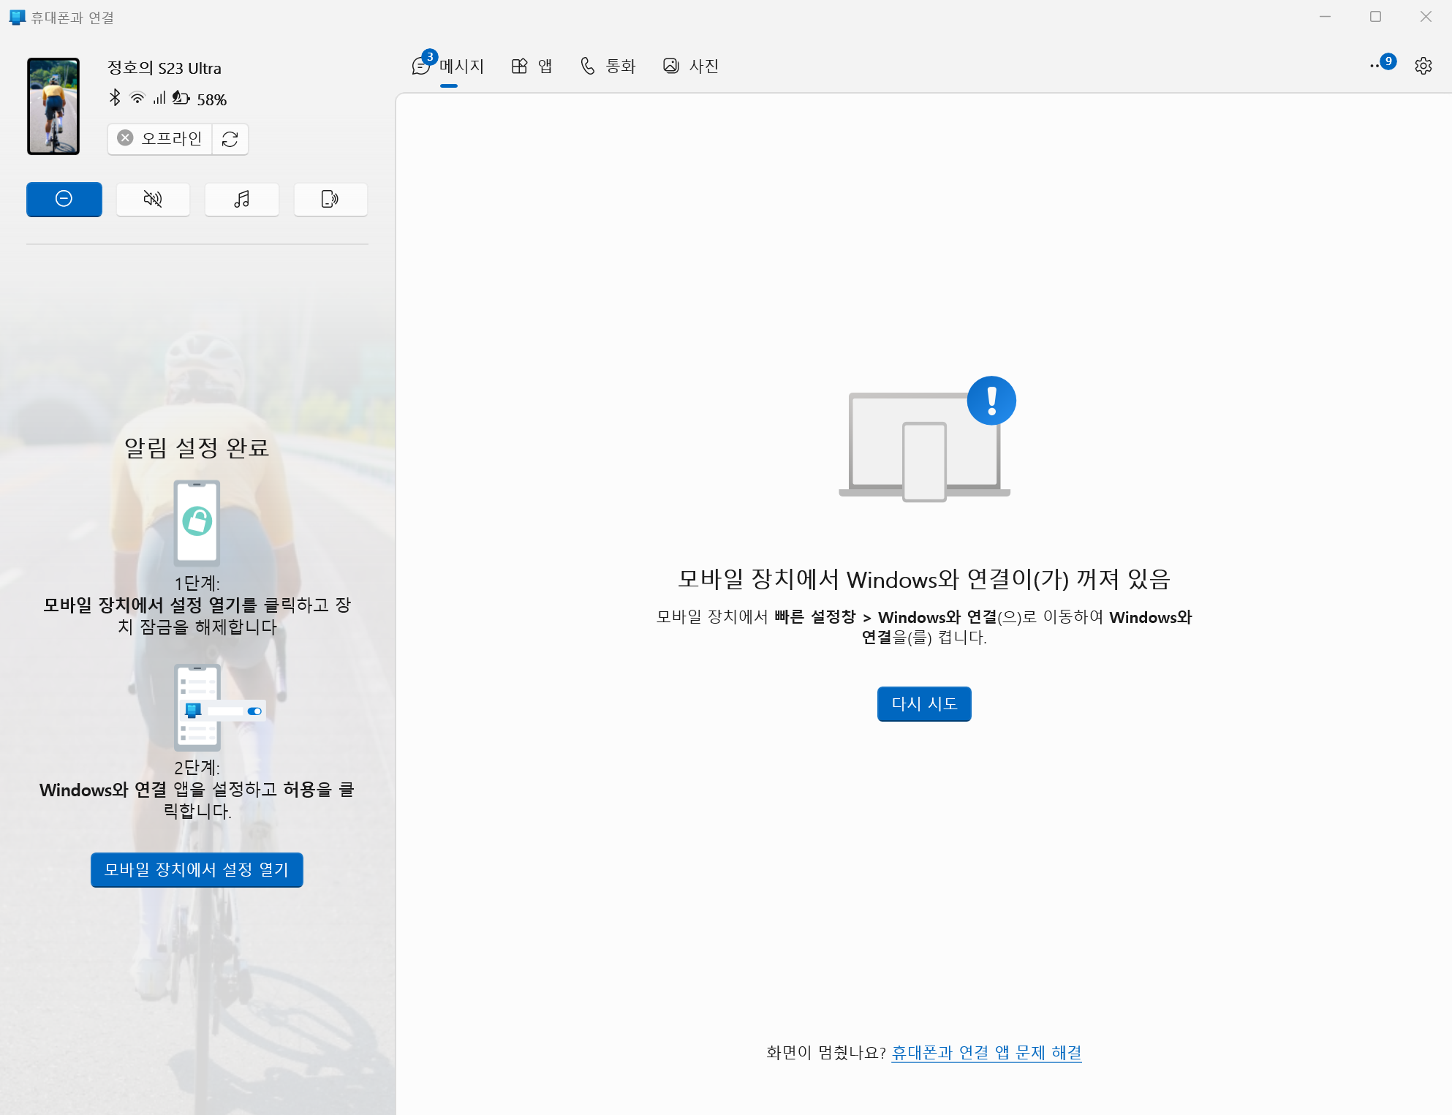Open 휴대폰과 연결 앱 문제 해결 link

[986, 1053]
